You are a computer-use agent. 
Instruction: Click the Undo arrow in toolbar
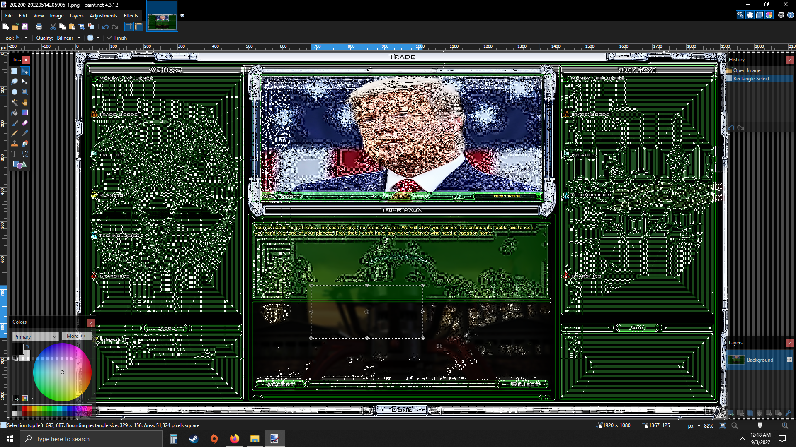[105, 26]
